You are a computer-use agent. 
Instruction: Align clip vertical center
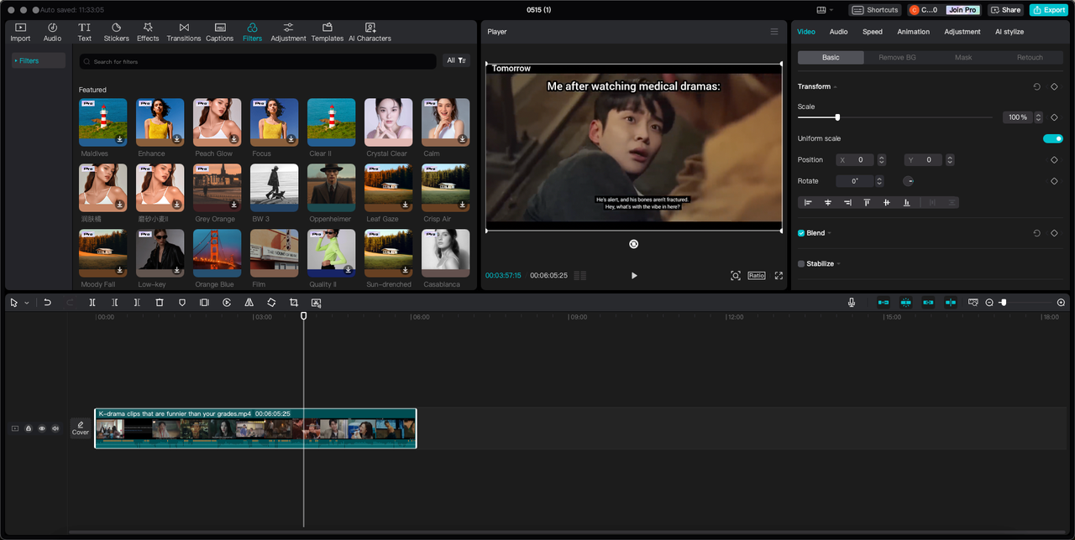(x=886, y=202)
